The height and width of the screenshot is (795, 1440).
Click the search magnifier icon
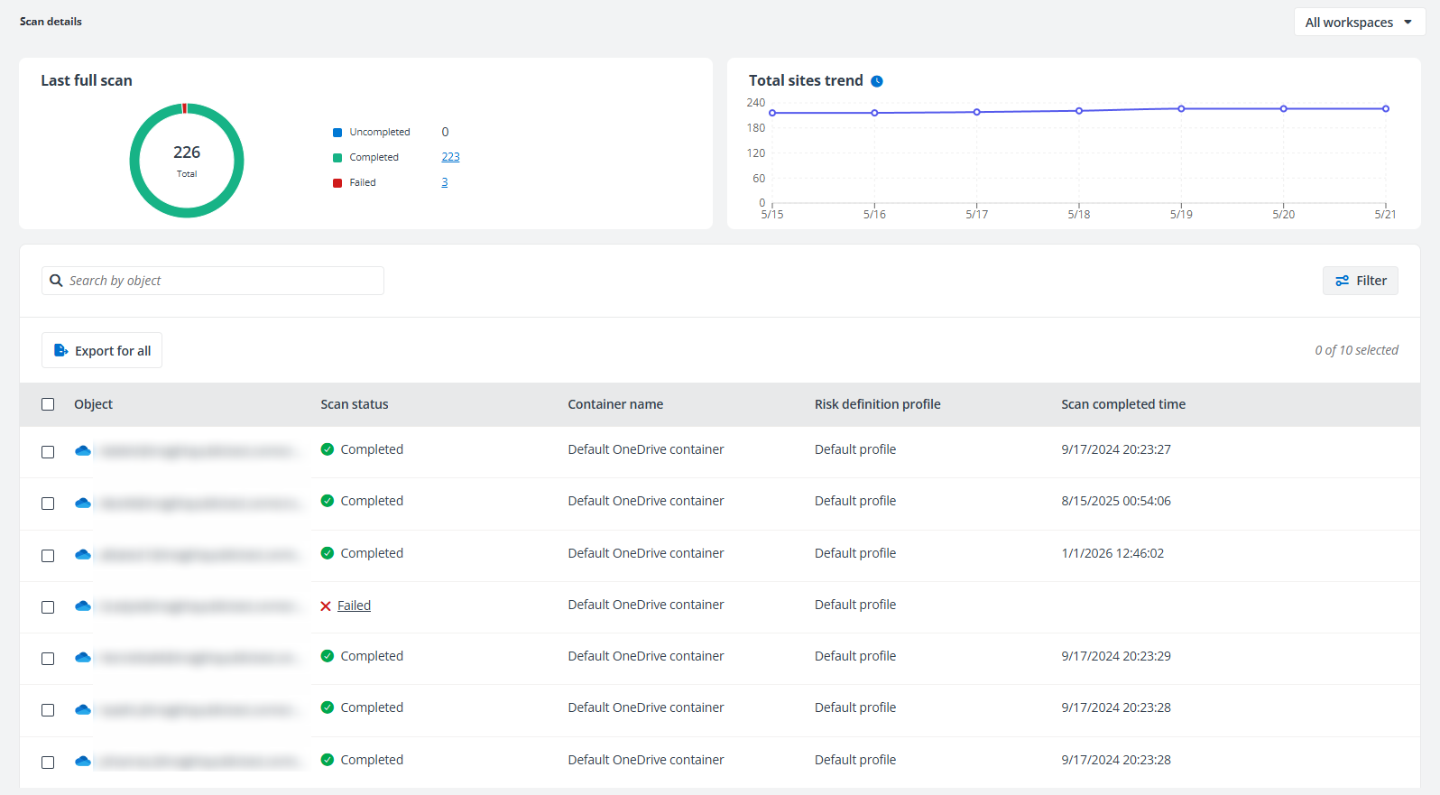[x=56, y=281]
